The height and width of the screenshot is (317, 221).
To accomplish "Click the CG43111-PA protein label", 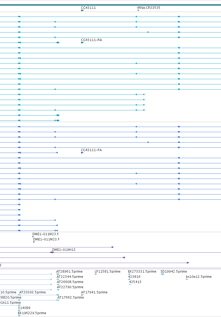I will tap(91, 150).
